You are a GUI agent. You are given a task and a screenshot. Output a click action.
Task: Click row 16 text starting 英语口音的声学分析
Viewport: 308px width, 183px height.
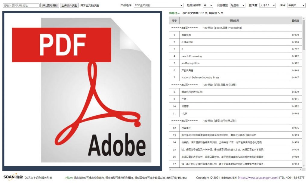(222, 157)
